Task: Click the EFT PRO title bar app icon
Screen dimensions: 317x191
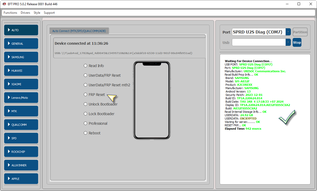Action: (x=4, y=4)
